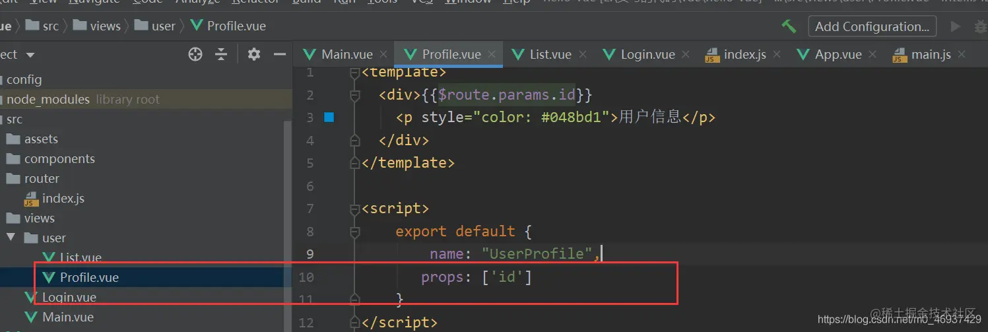Switch to the index.js editor tab
Viewport: 988px width, 332px height.
(x=737, y=54)
